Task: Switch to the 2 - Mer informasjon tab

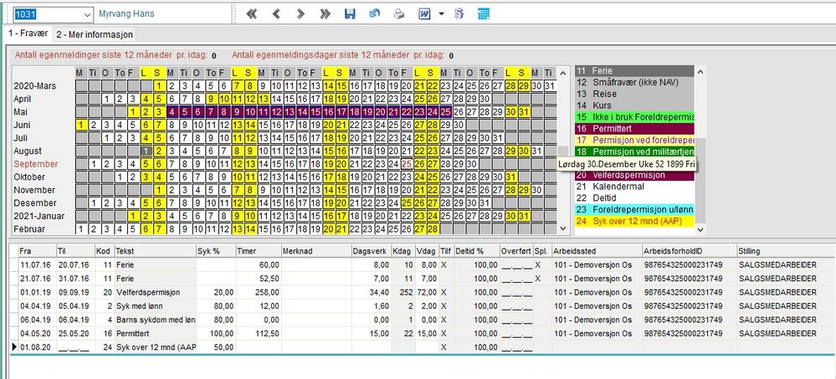Action: 95,34
